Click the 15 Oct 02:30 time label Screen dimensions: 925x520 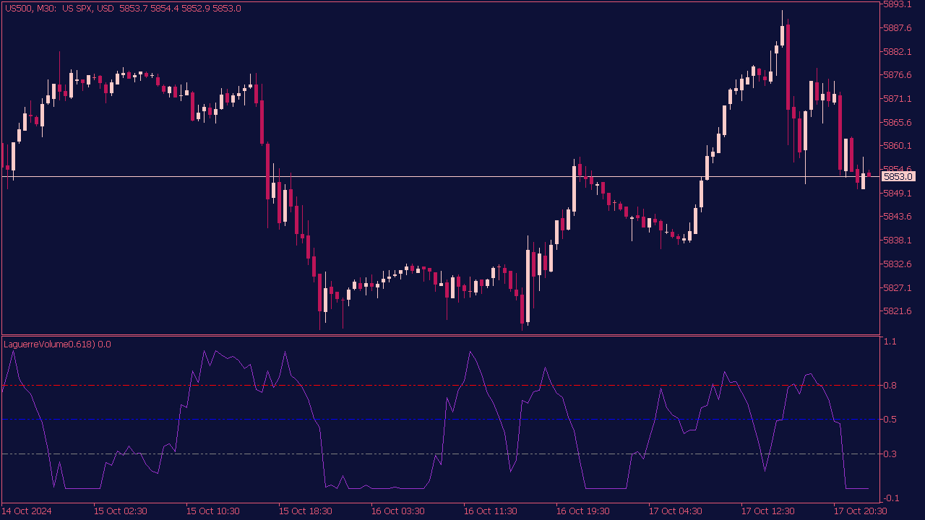tap(121, 511)
